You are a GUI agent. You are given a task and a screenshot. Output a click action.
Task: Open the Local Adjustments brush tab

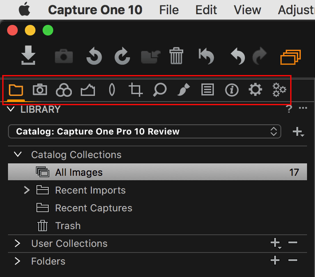(x=183, y=90)
